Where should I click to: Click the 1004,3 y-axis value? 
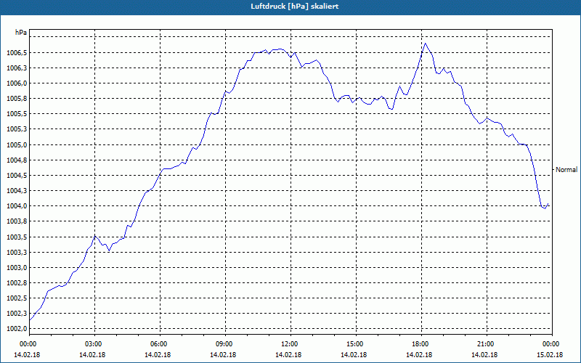point(17,191)
